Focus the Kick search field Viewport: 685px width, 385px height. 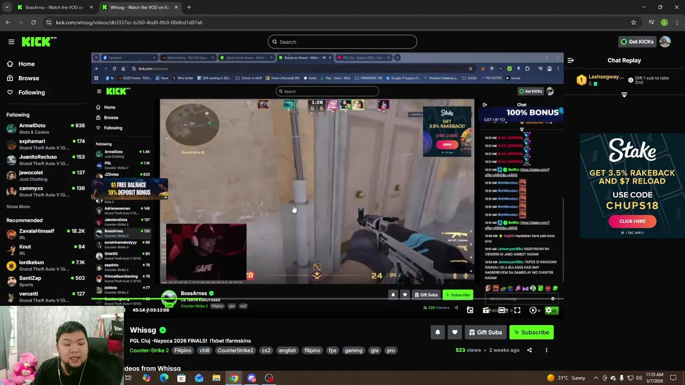pos(342,42)
